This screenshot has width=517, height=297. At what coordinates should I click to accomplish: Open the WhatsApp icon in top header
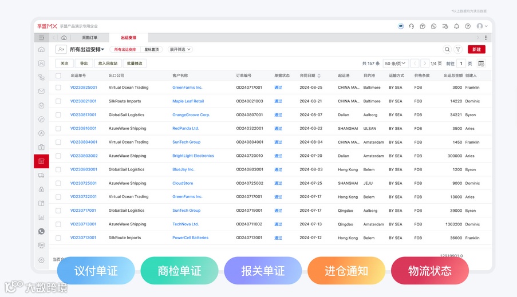[433, 26]
